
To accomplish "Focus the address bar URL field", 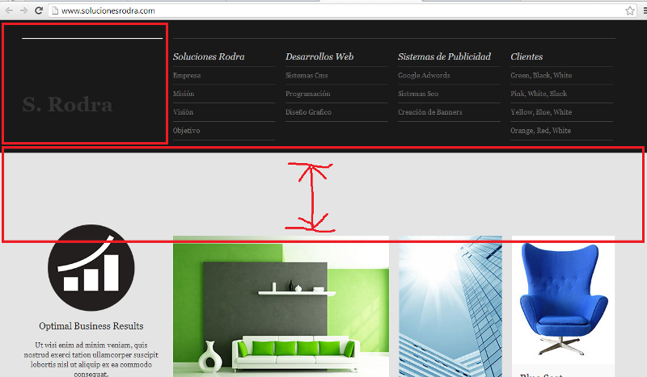I will click(342, 10).
